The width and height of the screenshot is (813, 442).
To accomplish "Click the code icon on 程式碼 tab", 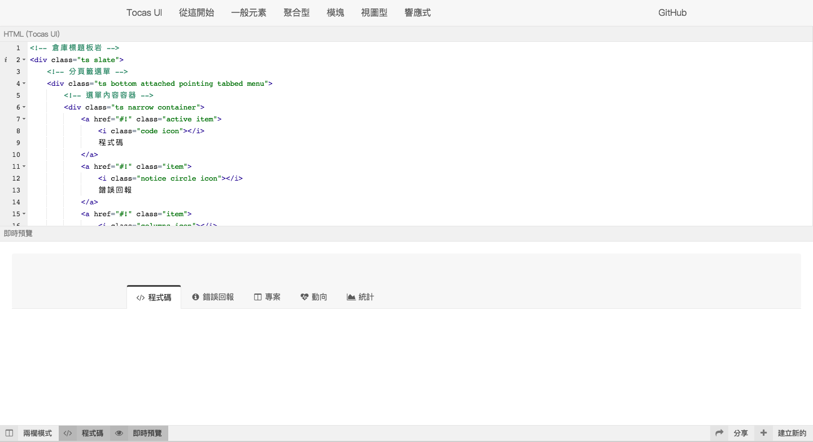I will pos(141,297).
